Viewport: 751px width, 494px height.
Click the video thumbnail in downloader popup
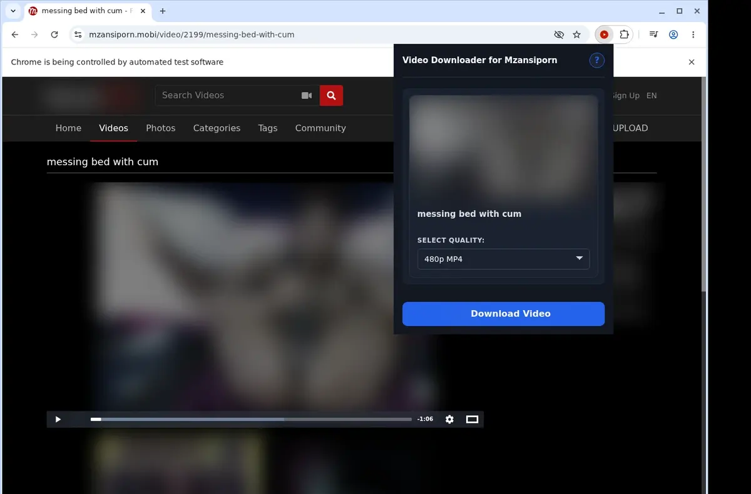coord(504,148)
